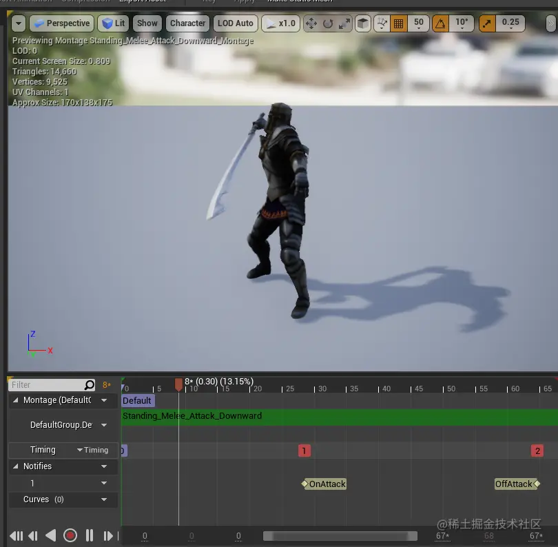558x547 pixels.
Task: Open the Curves (0) dropdown arrow
Action: [x=104, y=499]
